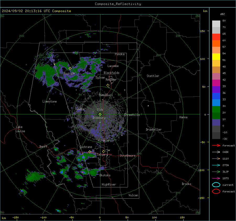Click the Sylvan label
Image resolution: width=236 pixels, height=221 pixels.
tap(100, 78)
